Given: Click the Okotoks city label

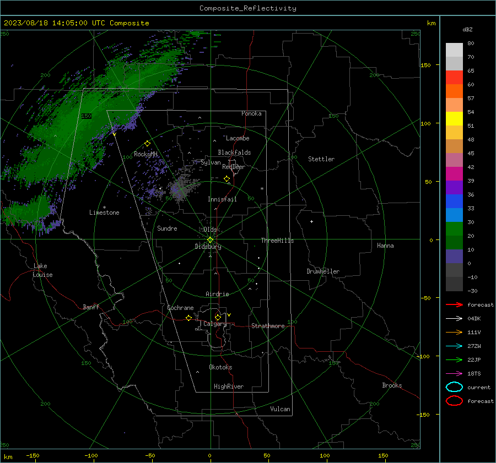Looking at the screenshot, I should click(220, 367).
